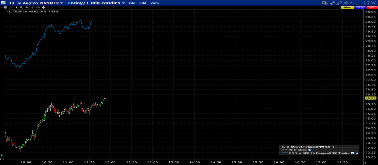The image size is (378, 165).
Task: Click the 77.00 price axis label
Action: (370, 80)
